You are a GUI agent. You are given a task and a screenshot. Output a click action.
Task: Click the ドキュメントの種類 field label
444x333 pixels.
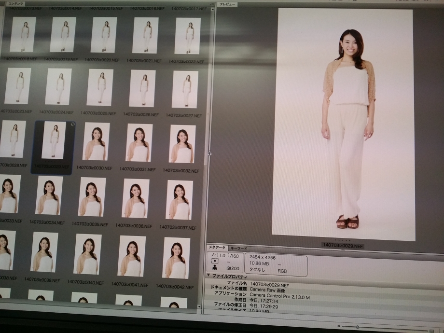tap(229, 288)
